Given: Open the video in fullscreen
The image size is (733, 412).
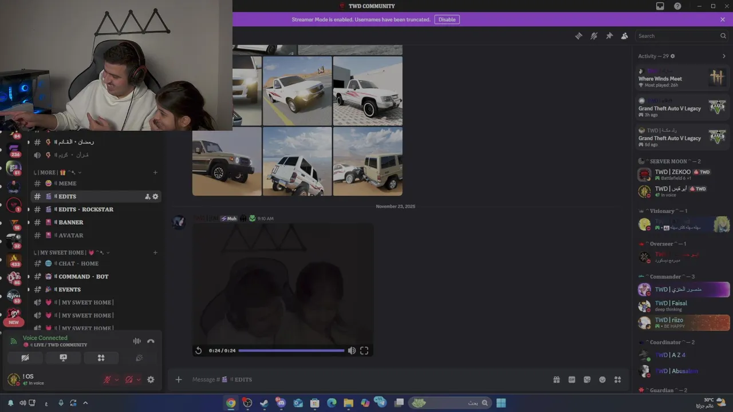Looking at the screenshot, I should (364, 350).
